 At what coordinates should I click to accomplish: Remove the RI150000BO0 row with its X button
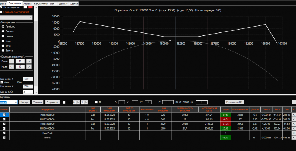[293, 128]
